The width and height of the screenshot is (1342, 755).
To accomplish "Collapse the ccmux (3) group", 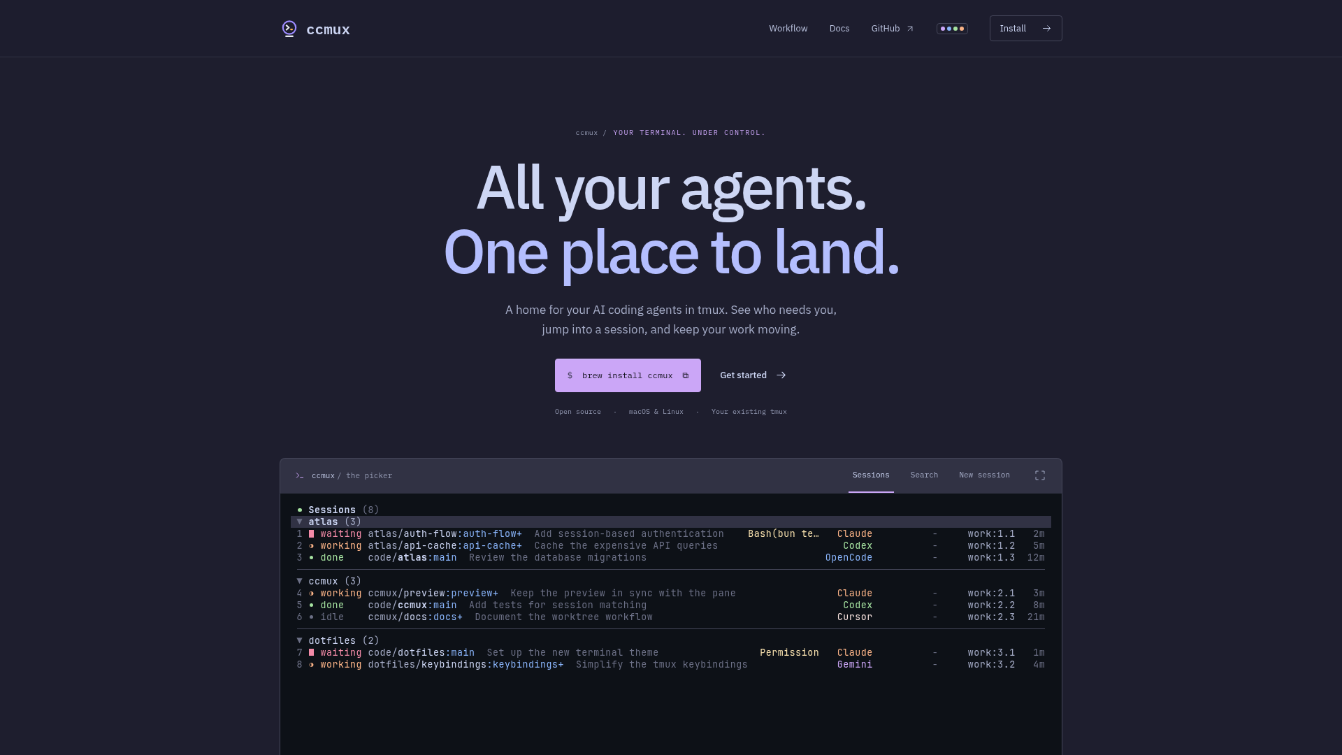I will (x=300, y=581).
